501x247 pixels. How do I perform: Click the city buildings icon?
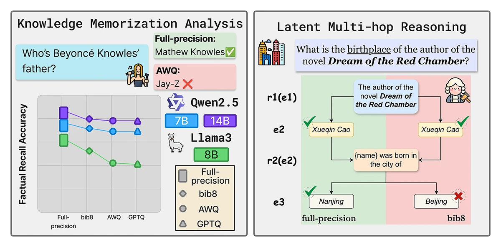click(x=272, y=52)
